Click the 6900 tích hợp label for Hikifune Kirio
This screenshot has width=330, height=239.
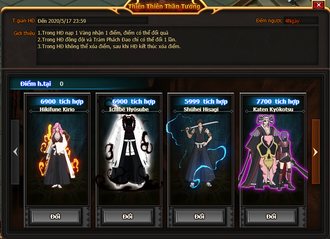click(x=62, y=102)
